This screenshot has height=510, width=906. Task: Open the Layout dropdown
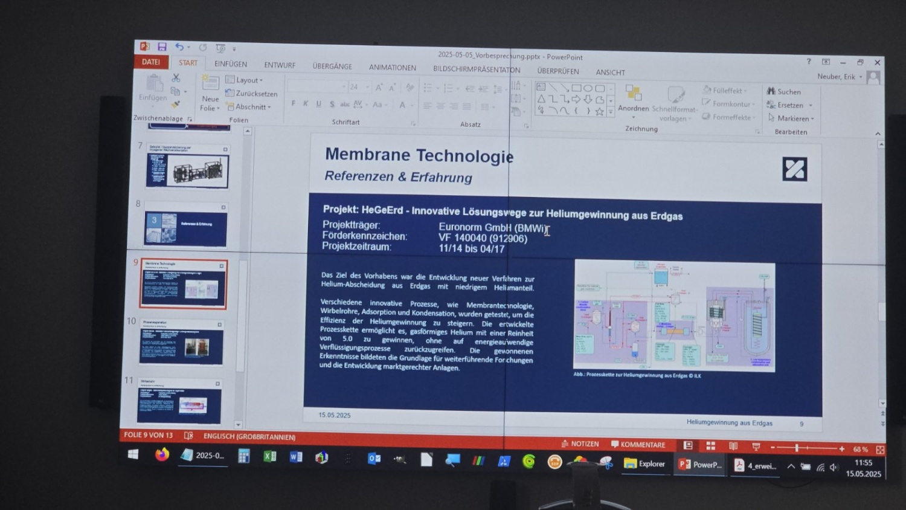[245, 80]
